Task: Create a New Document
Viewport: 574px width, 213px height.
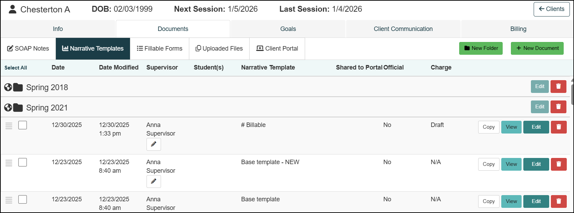Action: tap(537, 49)
